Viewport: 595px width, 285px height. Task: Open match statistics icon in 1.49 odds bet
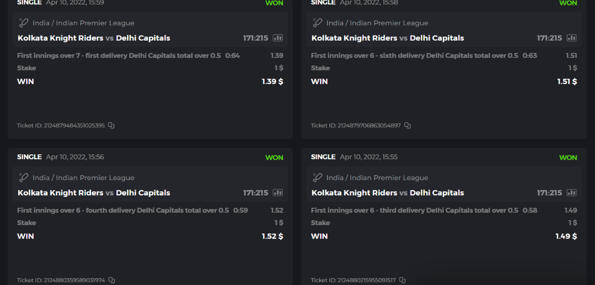572,193
